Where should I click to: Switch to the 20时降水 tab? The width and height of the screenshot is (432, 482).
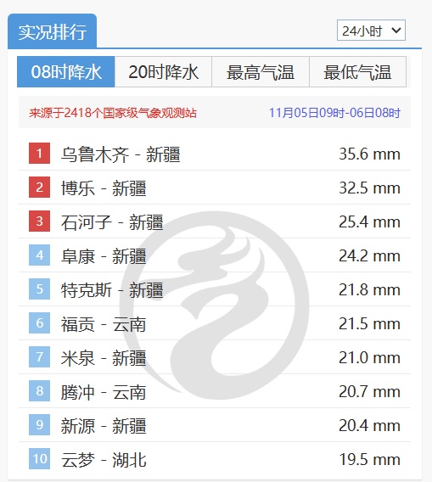pos(163,71)
